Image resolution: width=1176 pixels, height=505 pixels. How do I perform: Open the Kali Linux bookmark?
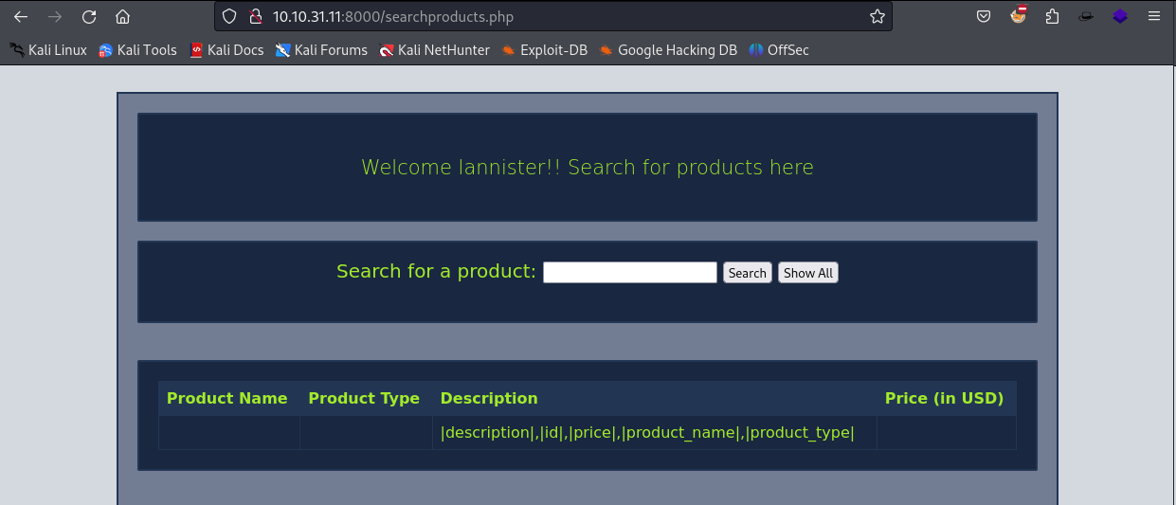[48, 50]
